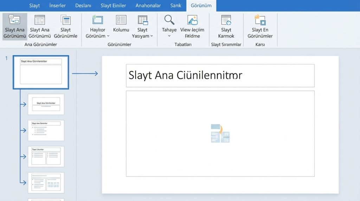
Task: Click the Slayt Sırammlar group label
Action: (226, 45)
